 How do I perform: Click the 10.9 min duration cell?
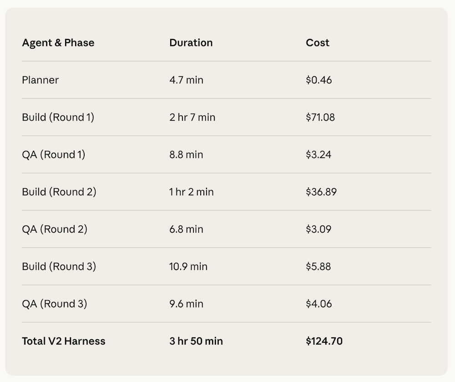click(x=188, y=266)
